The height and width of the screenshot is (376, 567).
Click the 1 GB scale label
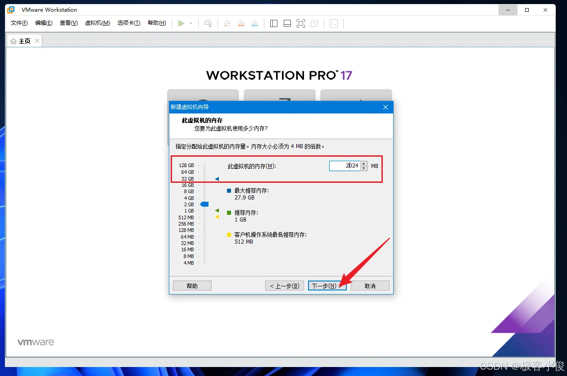[x=189, y=211]
